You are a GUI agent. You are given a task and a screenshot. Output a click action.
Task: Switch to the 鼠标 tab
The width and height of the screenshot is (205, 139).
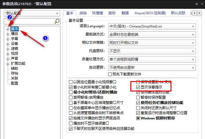point(112,13)
